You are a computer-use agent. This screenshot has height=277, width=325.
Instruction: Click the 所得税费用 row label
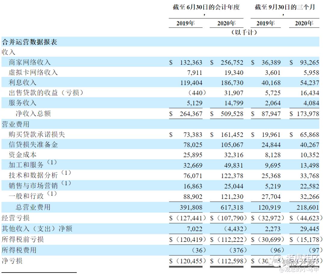pyautogui.click(x=19, y=250)
